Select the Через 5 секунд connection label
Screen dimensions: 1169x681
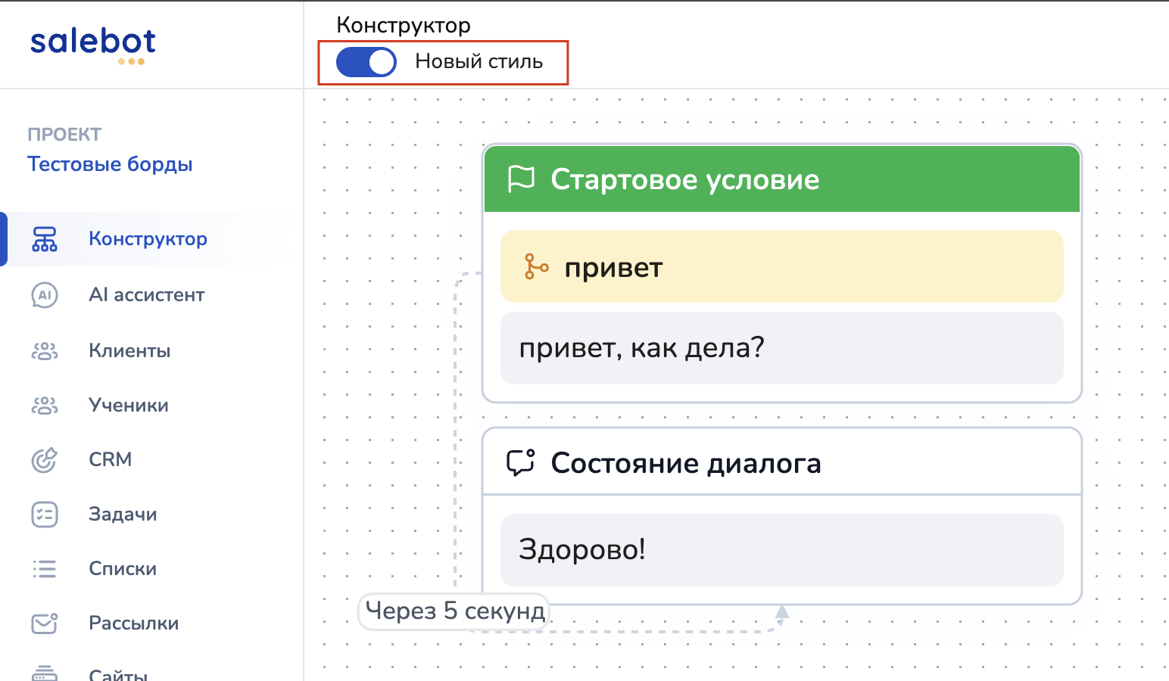coord(454,611)
